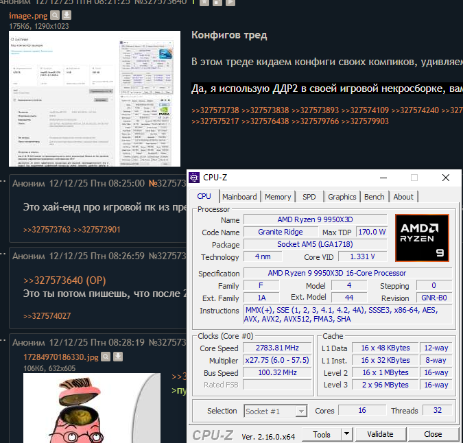Image resolution: width=463 pixels, height=443 pixels.
Task: Click the Technology value 4 nm
Action: pyautogui.click(x=263, y=256)
